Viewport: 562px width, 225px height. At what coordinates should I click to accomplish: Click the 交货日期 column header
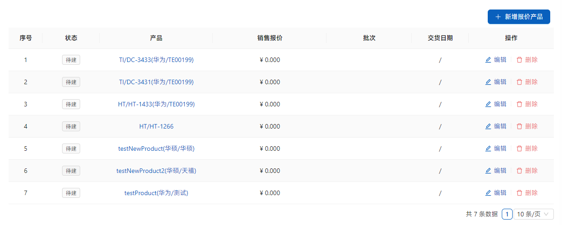pos(440,38)
